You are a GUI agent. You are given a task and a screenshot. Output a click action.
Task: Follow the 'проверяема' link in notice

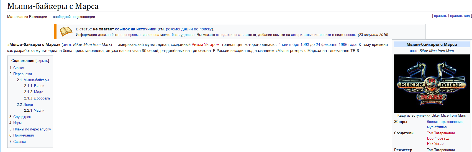click(x=130, y=35)
